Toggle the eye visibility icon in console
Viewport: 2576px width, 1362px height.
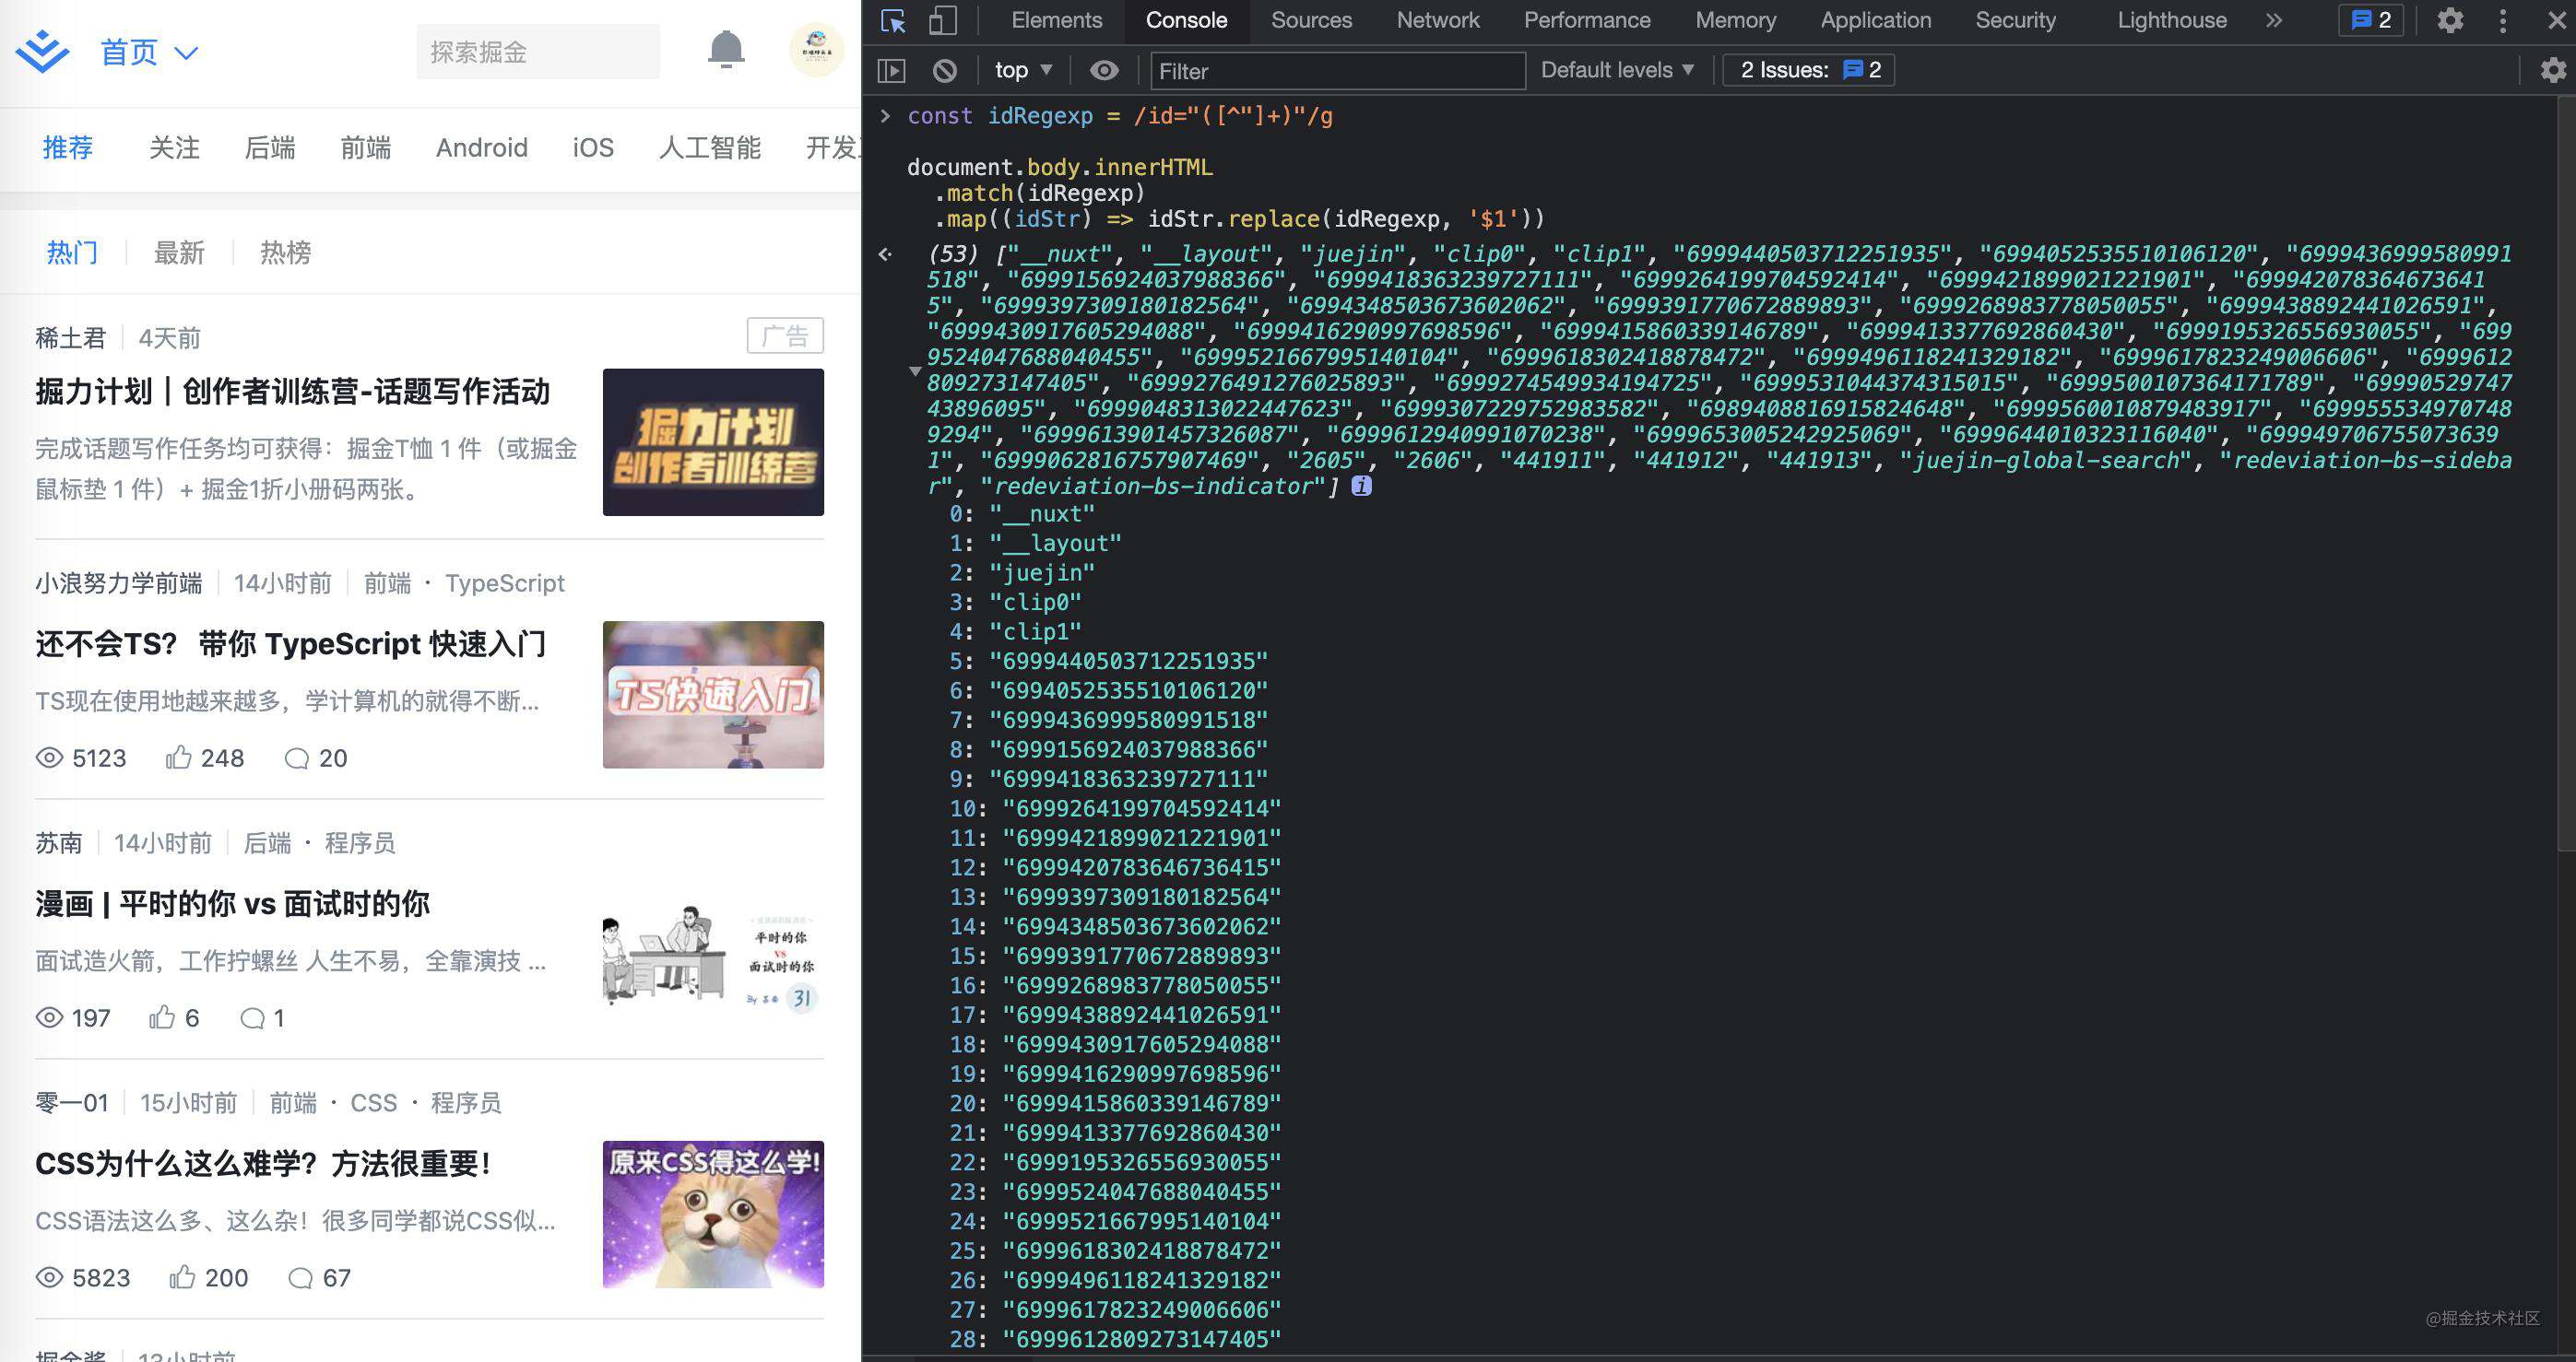click(1104, 70)
